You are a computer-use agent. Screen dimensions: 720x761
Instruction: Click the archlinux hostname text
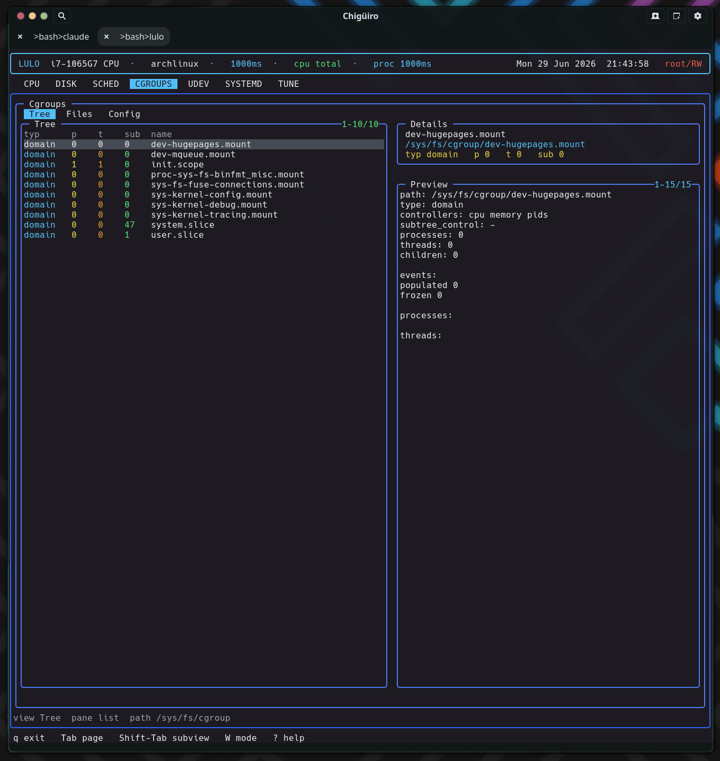(175, 64)
